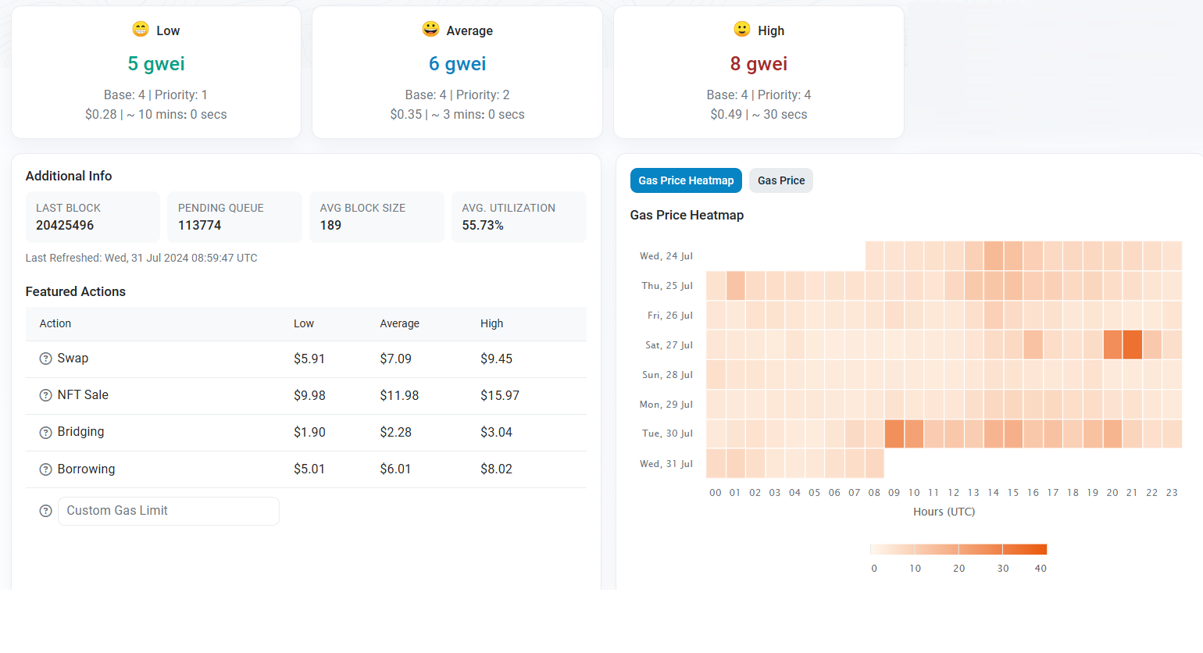Screen dimensions: 1203x653
Task: Click Bridging average price $2.28
Action: point(396,432)
